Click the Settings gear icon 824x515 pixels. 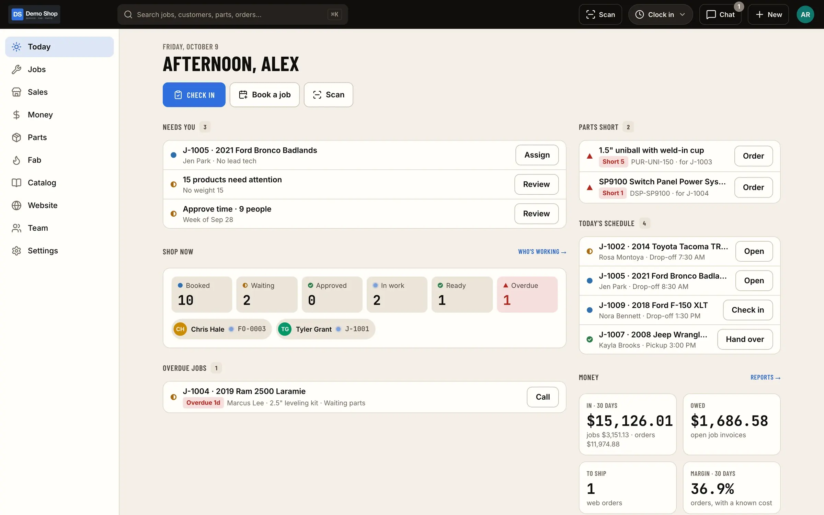coord(16,251)
